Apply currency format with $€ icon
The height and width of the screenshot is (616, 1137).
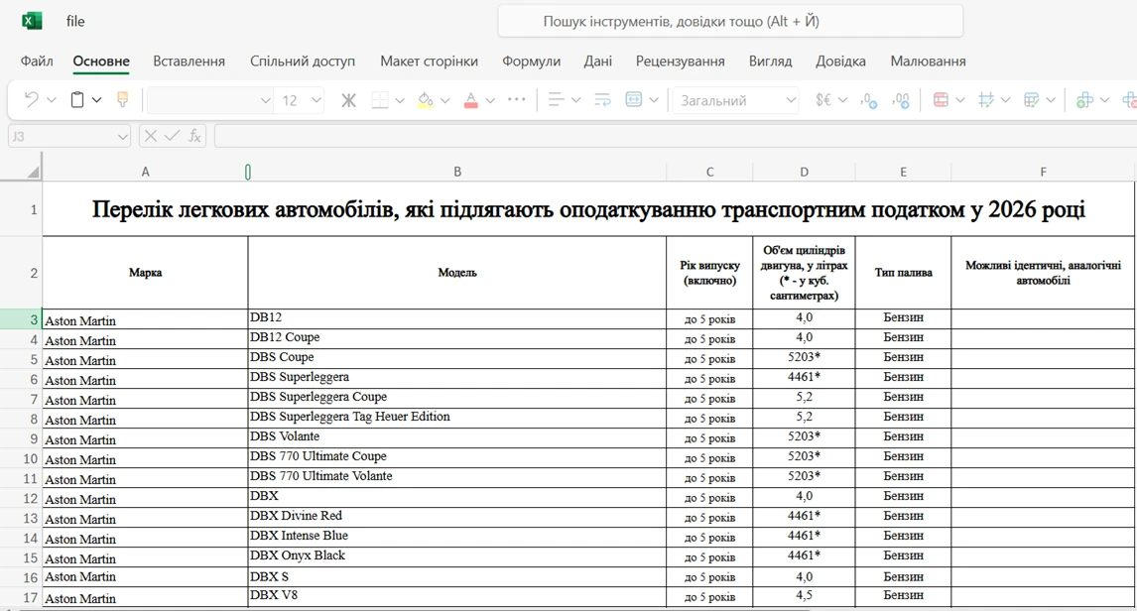tap(822, 99)
